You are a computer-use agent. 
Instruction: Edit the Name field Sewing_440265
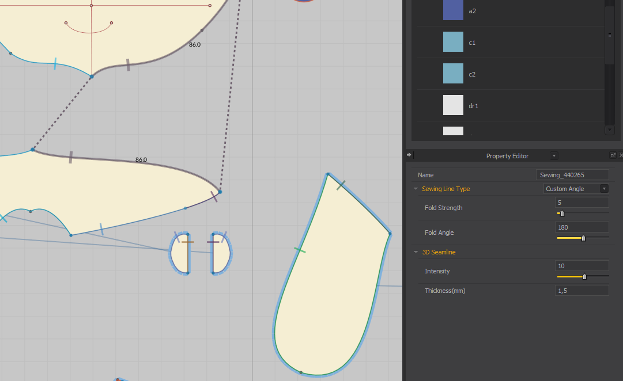click(x=572, y=175)
